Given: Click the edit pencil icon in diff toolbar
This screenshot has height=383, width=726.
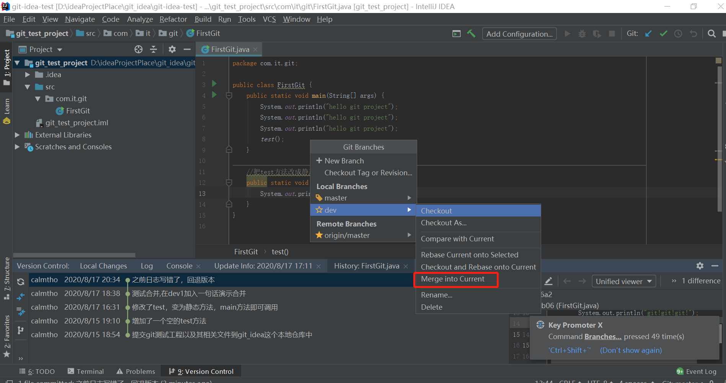Looking at the screenshot, I should (x=548, y=281).
